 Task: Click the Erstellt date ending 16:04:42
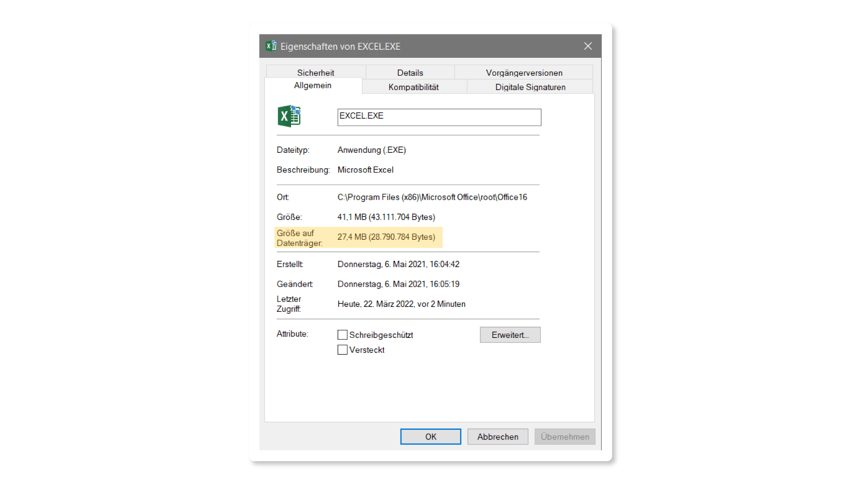tap(399, 264)
